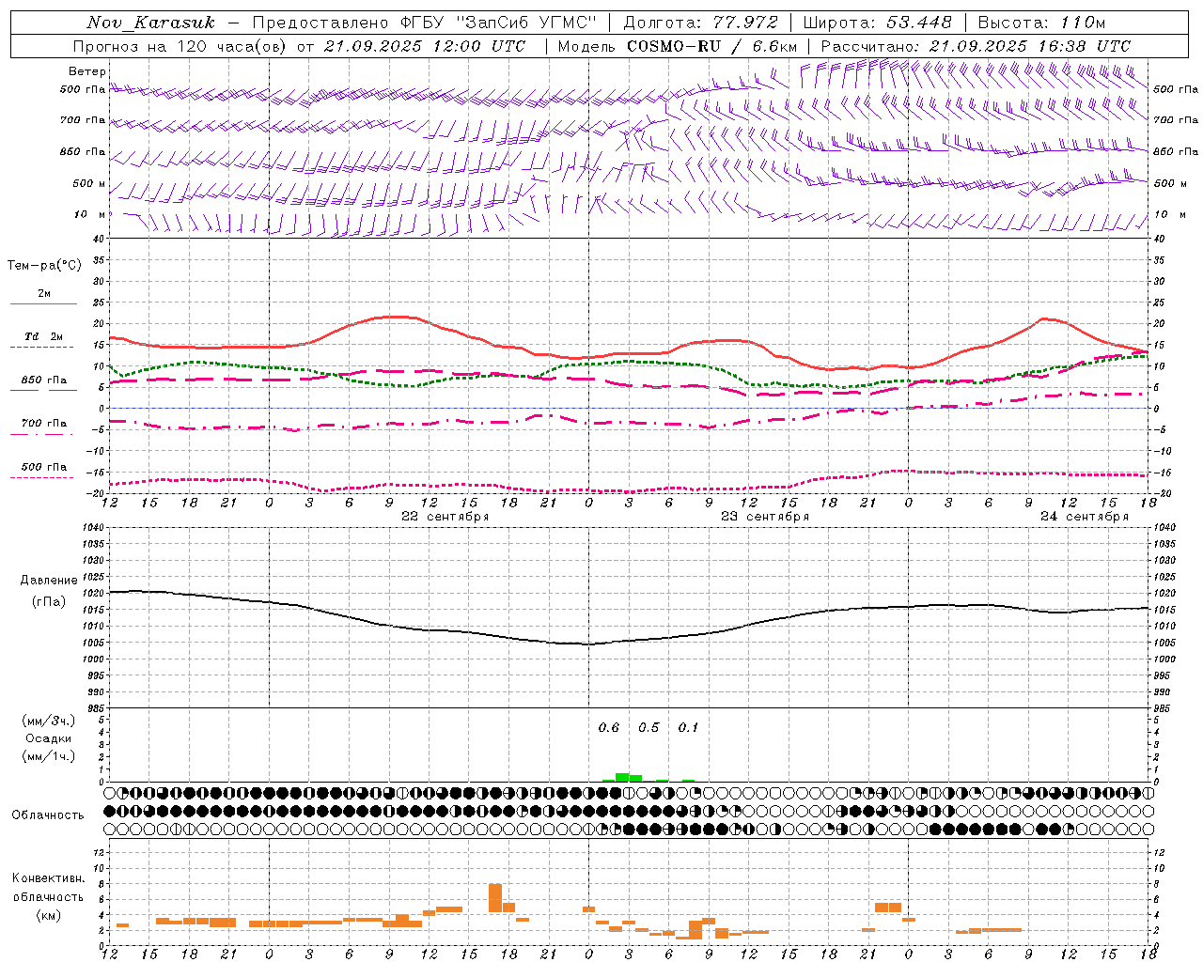
Task: Click 'Рассчитано: 21.09.2025 16:38 UTC' timestamp
Action: coord(976,46)
